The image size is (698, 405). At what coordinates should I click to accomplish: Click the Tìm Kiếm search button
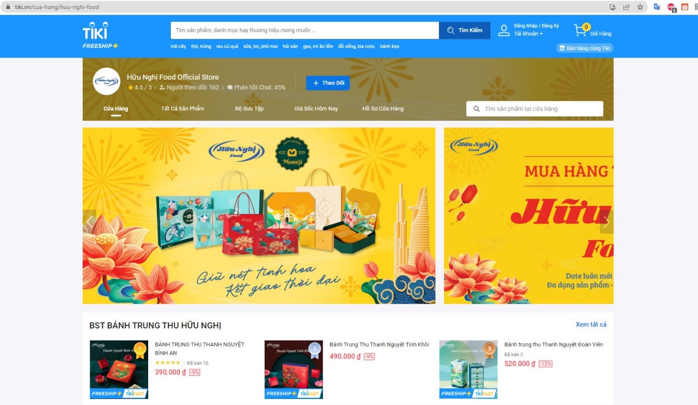click(465, 30)
